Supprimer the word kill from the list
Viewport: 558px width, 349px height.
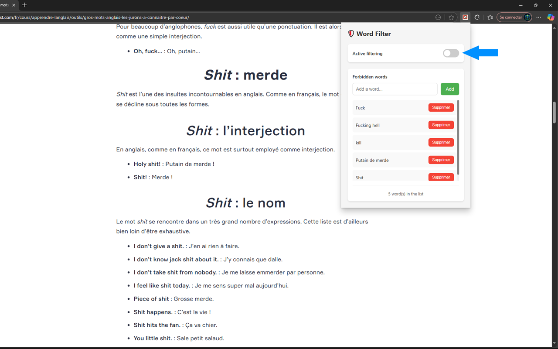(x=441, y=142)
